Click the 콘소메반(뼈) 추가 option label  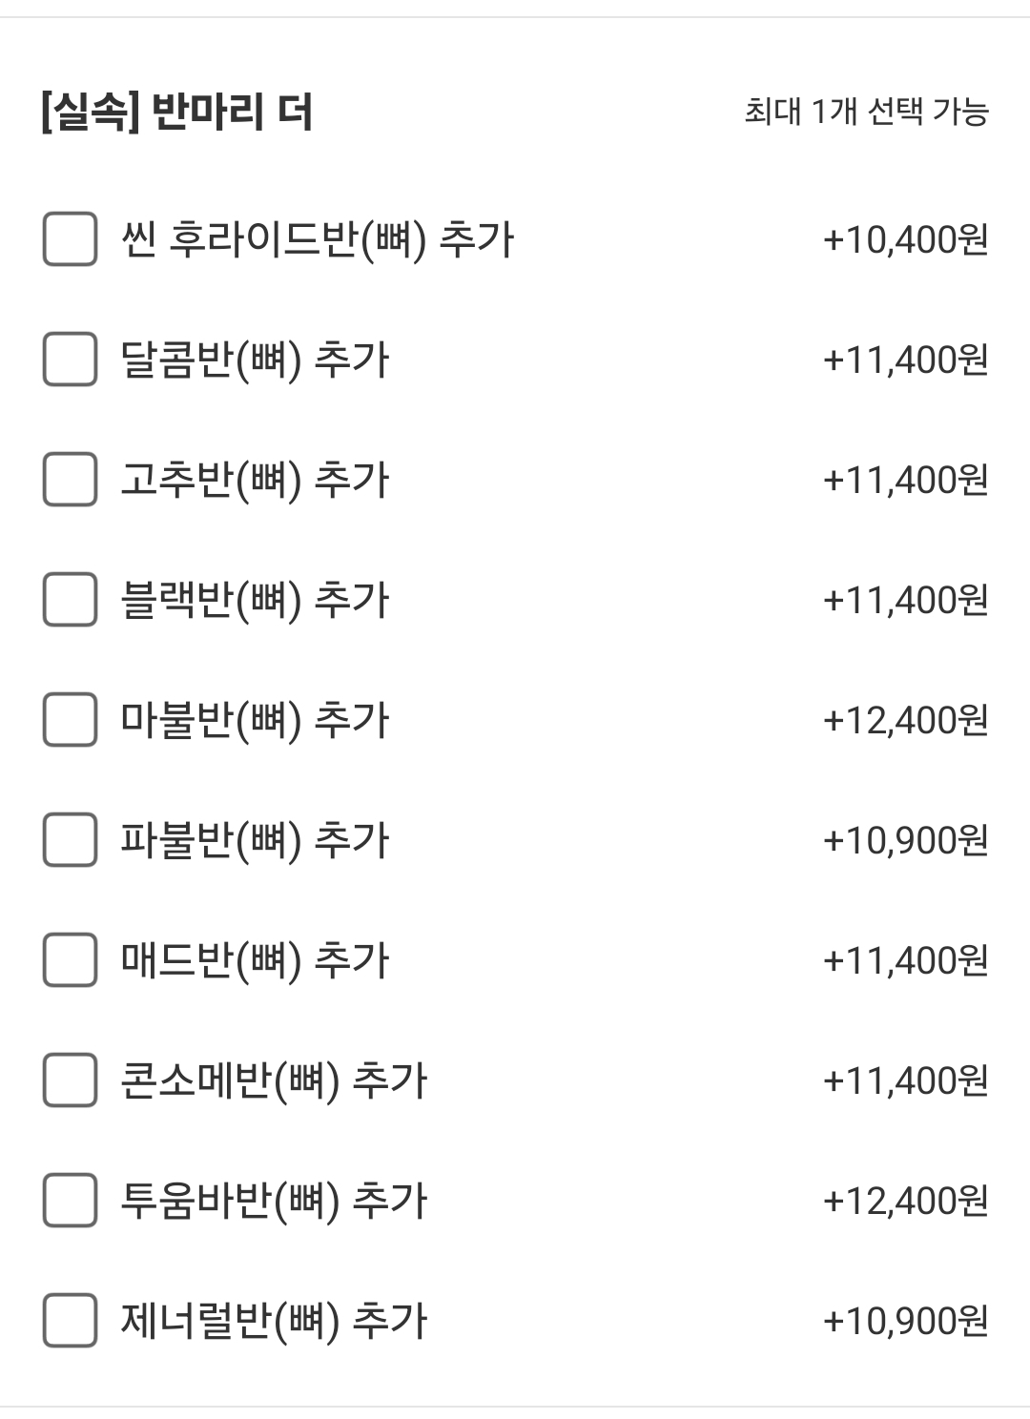click(274, 1080)
